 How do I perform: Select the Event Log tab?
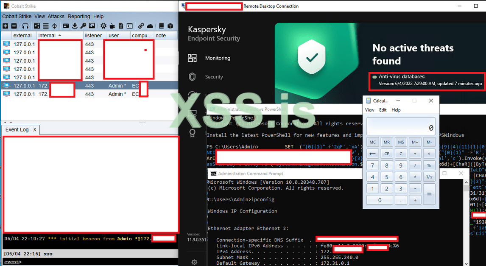click(17, 129)
